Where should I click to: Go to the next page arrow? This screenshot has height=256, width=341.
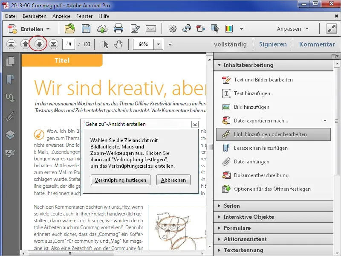pyautogui.click(x=39, y=44)
